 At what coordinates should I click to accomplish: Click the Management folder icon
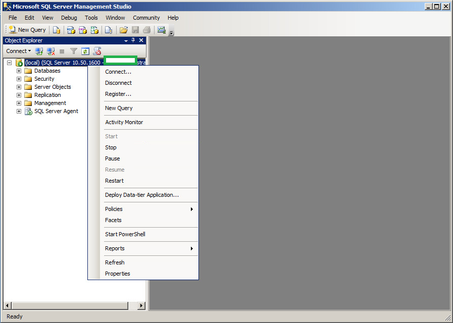[28, 103]
